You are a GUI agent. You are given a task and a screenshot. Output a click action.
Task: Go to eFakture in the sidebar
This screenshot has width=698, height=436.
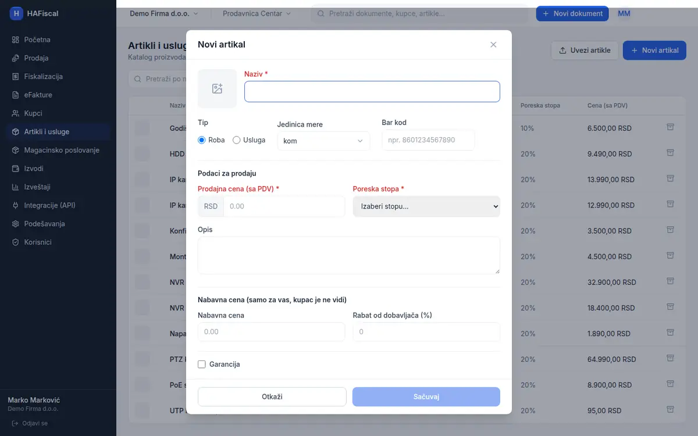58,95
